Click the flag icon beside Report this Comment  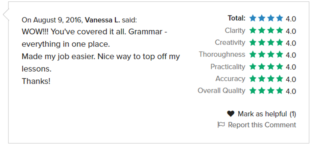pyautogui.click(x=221, y=125)
